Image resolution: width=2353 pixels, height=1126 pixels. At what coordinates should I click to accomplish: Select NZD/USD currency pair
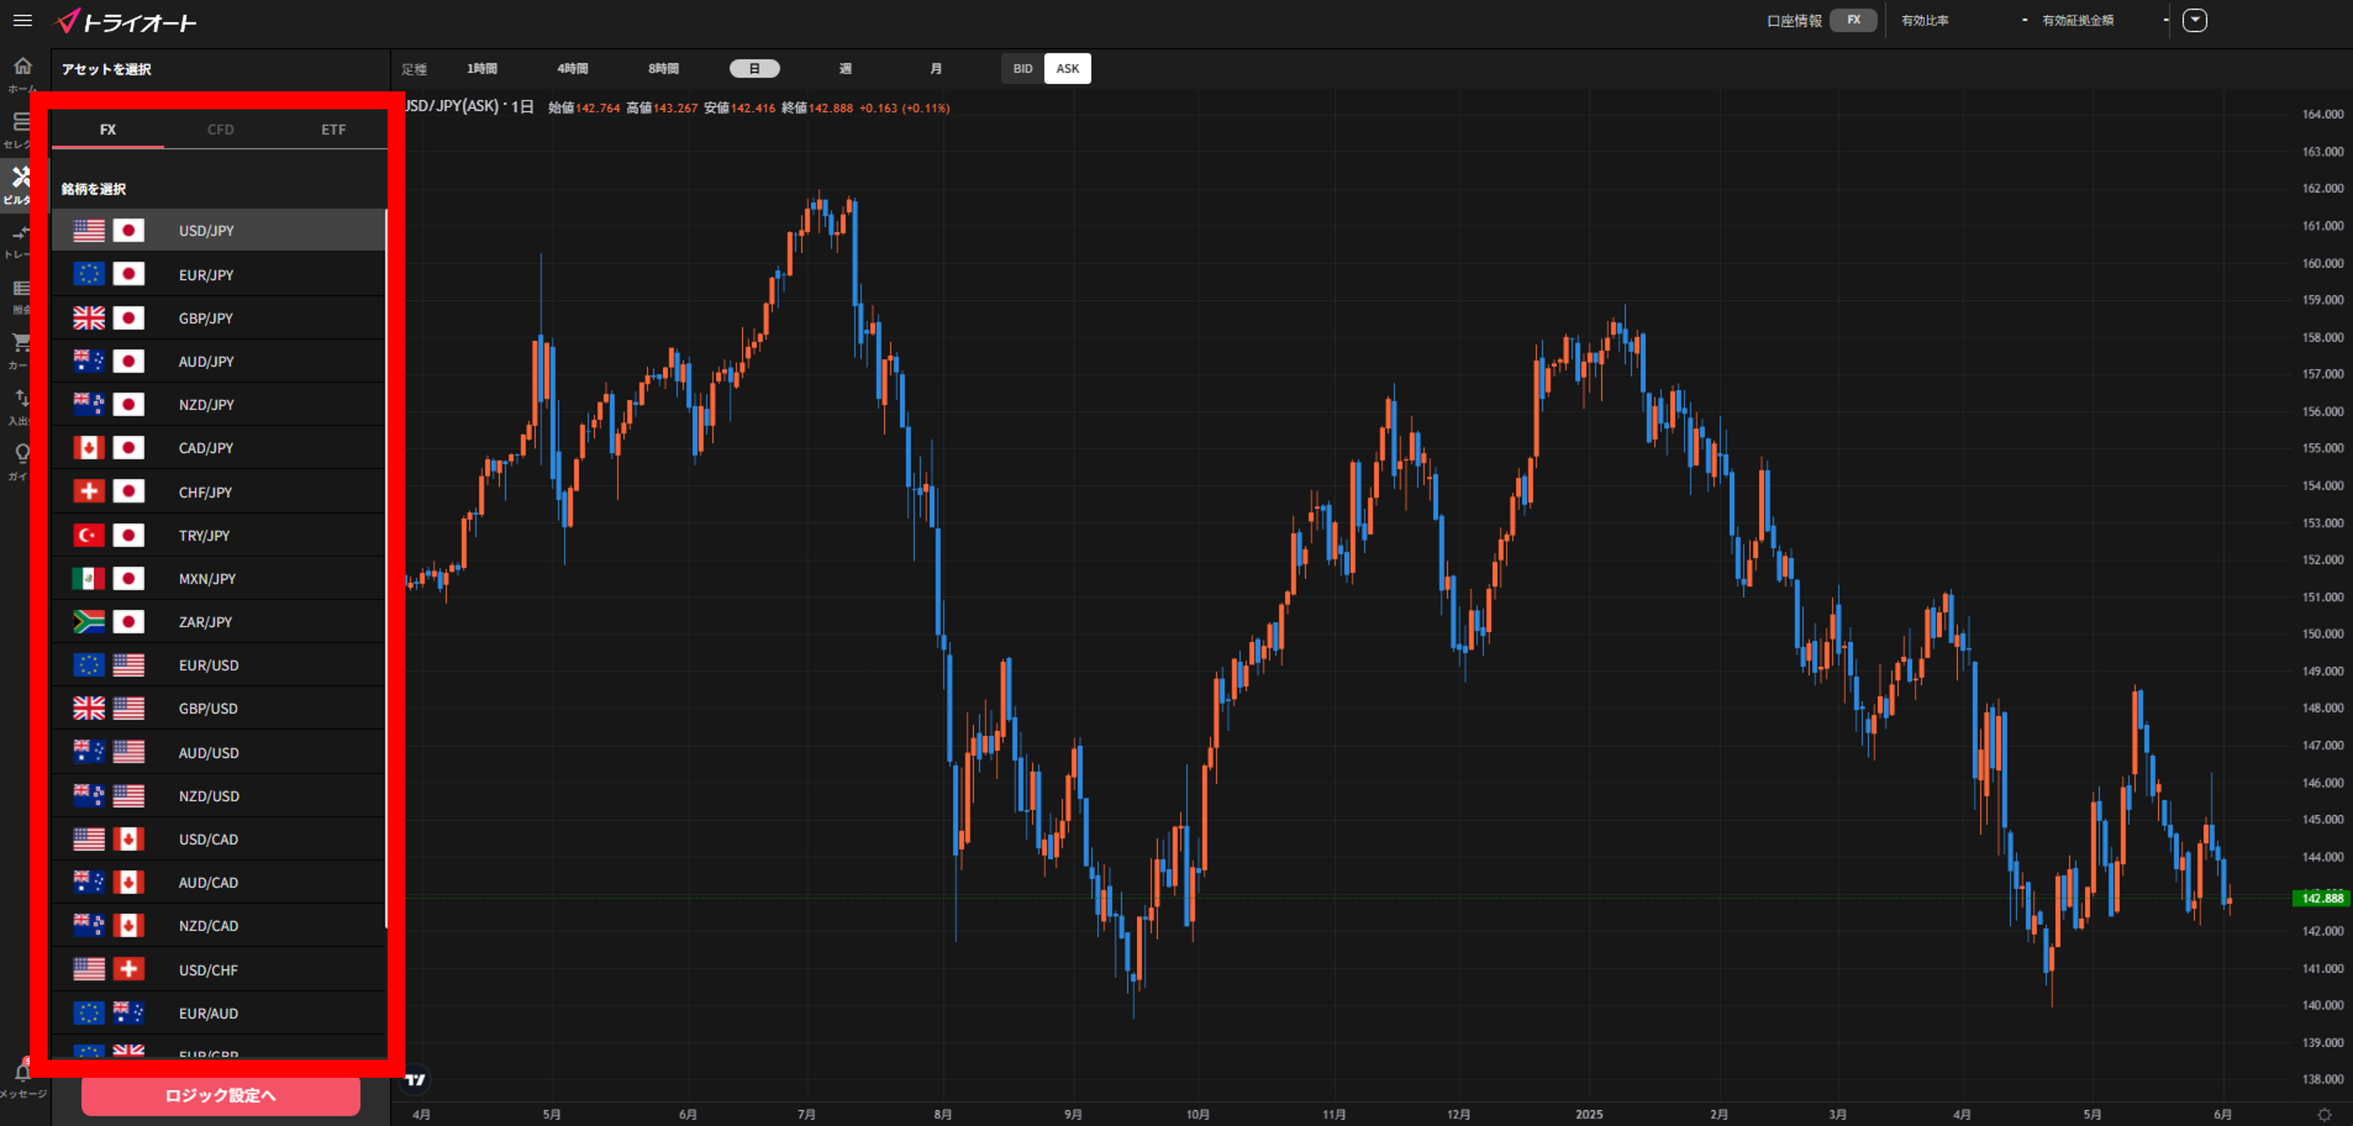tap(218, 795)
